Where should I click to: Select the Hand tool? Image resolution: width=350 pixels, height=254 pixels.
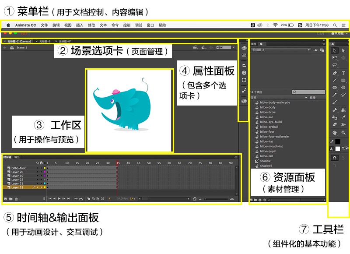tap(335, 133)
